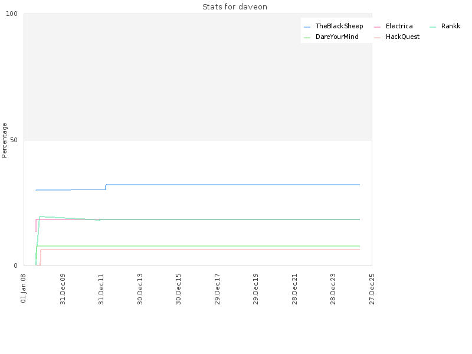Screen dimensions: 472x354
Task: Click the 28.Dec.23 x-axis date label
Action: [x=333, y=288]
